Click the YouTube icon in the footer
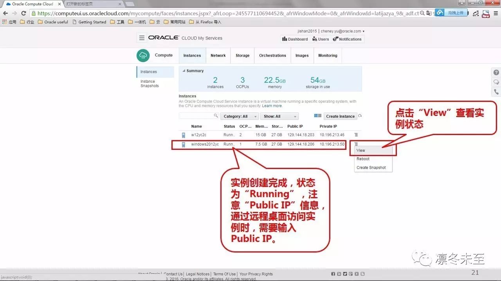The image size is (501, 281). coord(357,274)
